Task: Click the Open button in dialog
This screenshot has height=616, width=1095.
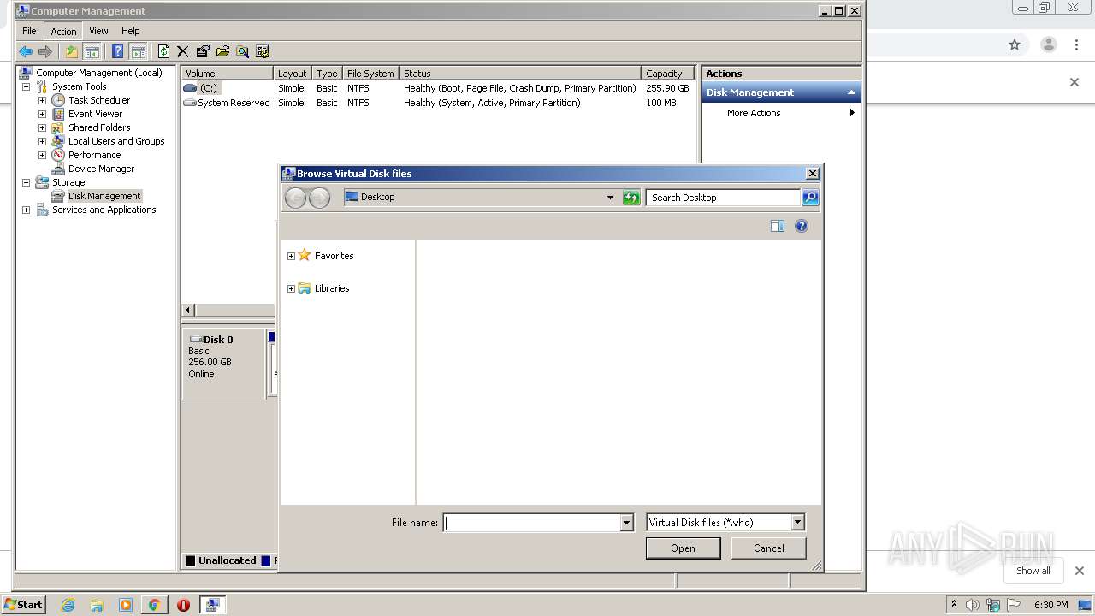Action: (x=683, y=548)
